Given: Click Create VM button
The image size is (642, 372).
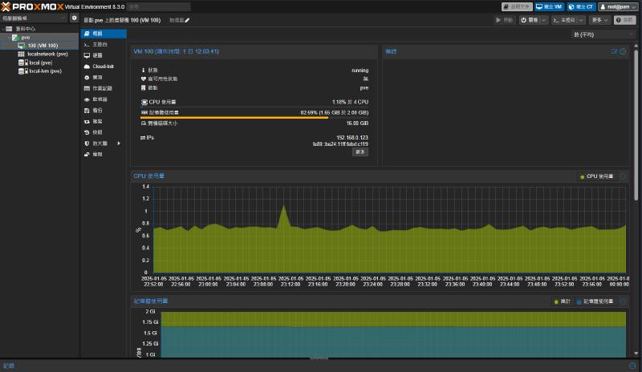Looking at the screenshot, I should click(x=549, y=6).
